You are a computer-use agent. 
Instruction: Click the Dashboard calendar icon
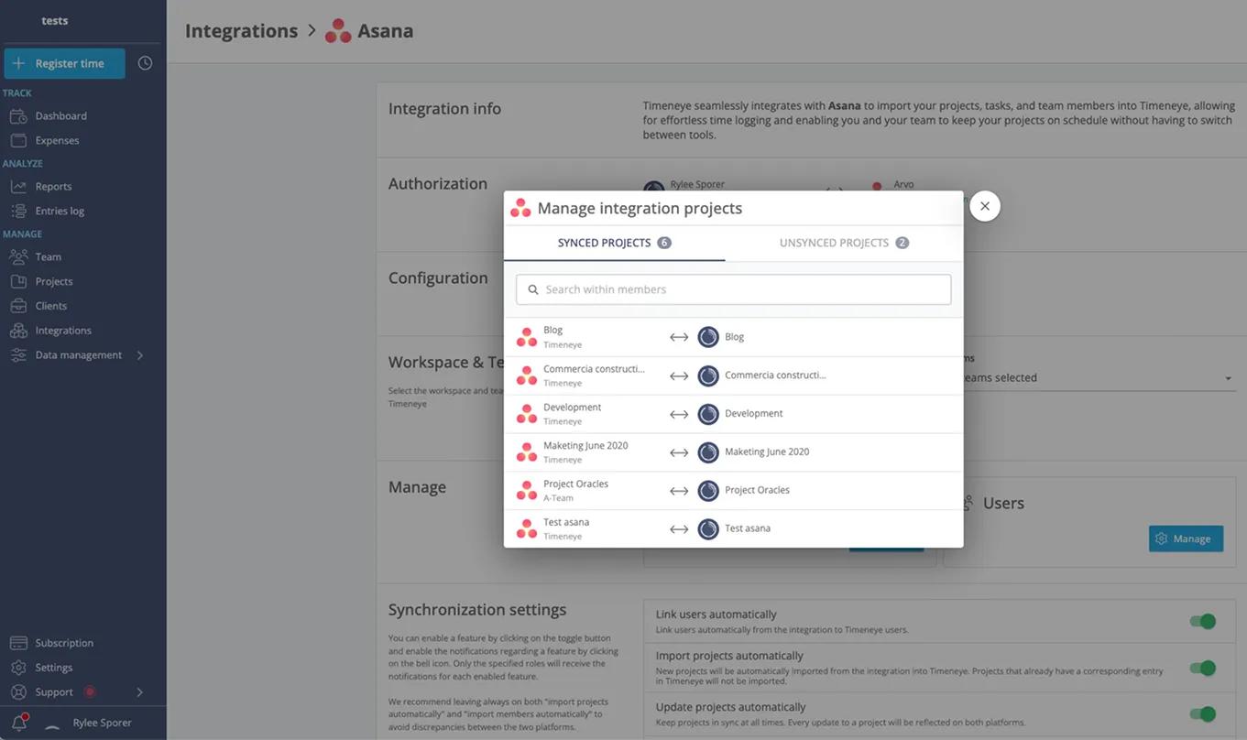tap(18, 115)
